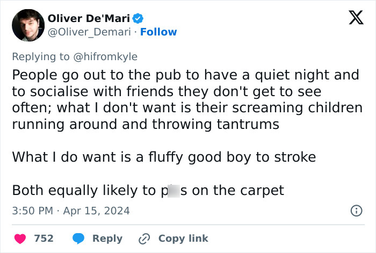Open the @hifromkyle mention
376x253 pixels.
105,56
